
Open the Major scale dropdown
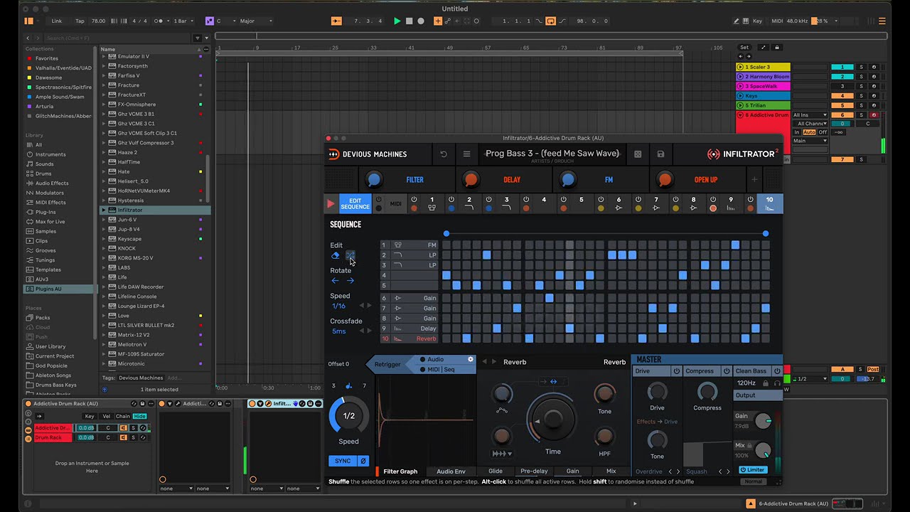(255, 21)
